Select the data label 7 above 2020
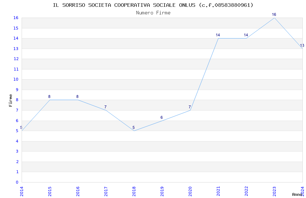Image resolution: width=306 pixels, height=198 pixels. 190,107
